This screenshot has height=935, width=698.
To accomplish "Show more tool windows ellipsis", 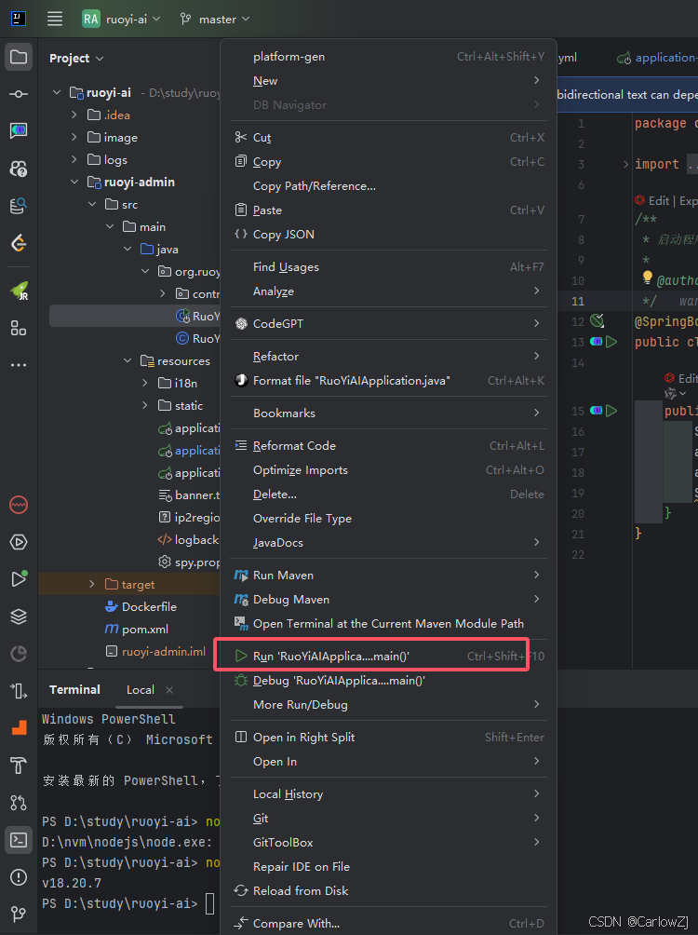I will click(19, 365).
